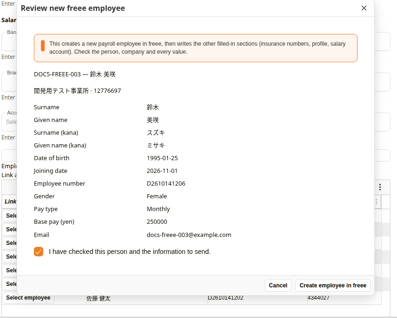Select the employee number D2610141206
The height and width of the screenshot is (318, 397).
[166, 183]
